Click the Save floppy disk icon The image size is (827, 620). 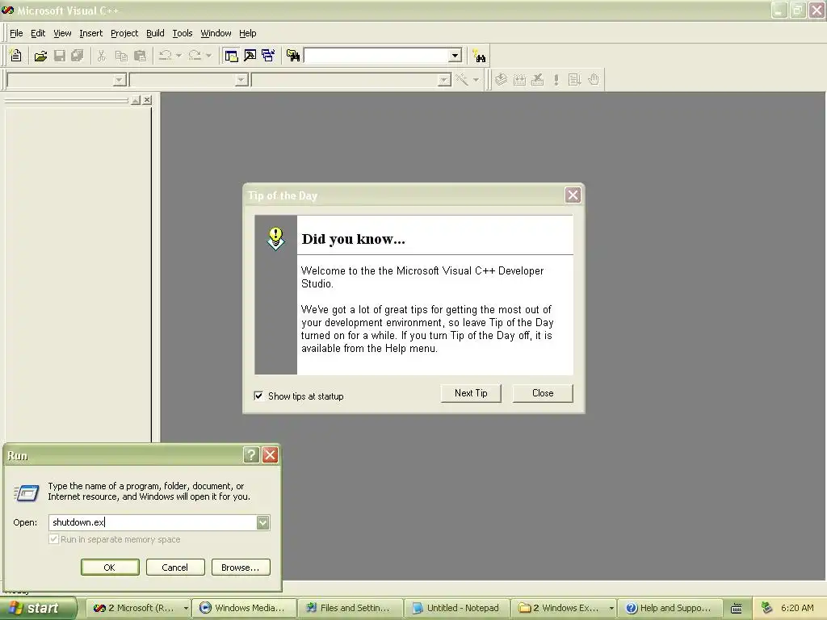tap(60, 56)
